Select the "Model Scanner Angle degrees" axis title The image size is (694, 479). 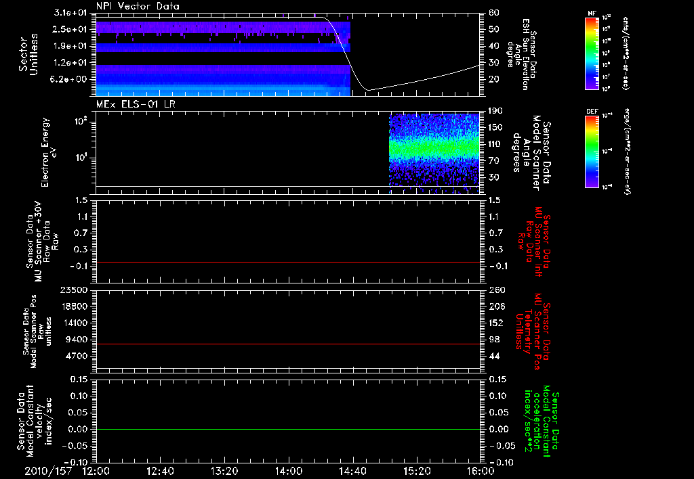pyautogui.click(x=531, y=153)
